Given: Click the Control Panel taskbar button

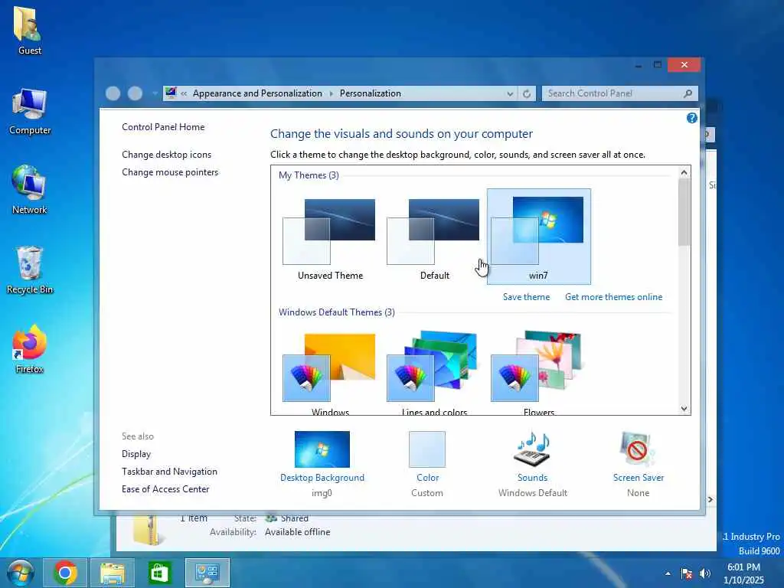Looking at the screenshot, I should pyautogui.click(x=207, y=573).
